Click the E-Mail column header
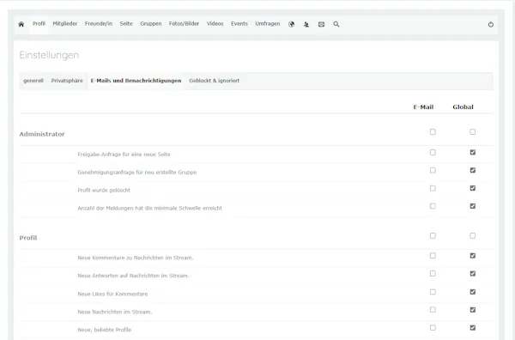The width and height of the screenshot is (515, 340). pos(423,107)
